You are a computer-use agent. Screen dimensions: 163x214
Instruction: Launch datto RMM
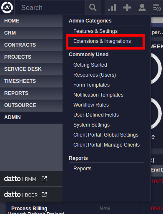(31, 179)
